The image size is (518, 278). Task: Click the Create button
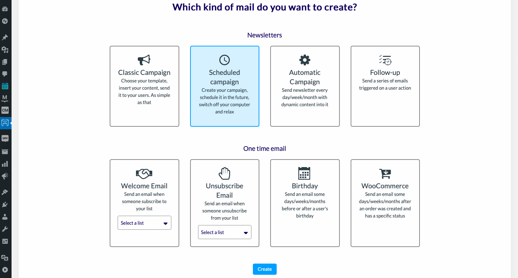pos(265,269)
